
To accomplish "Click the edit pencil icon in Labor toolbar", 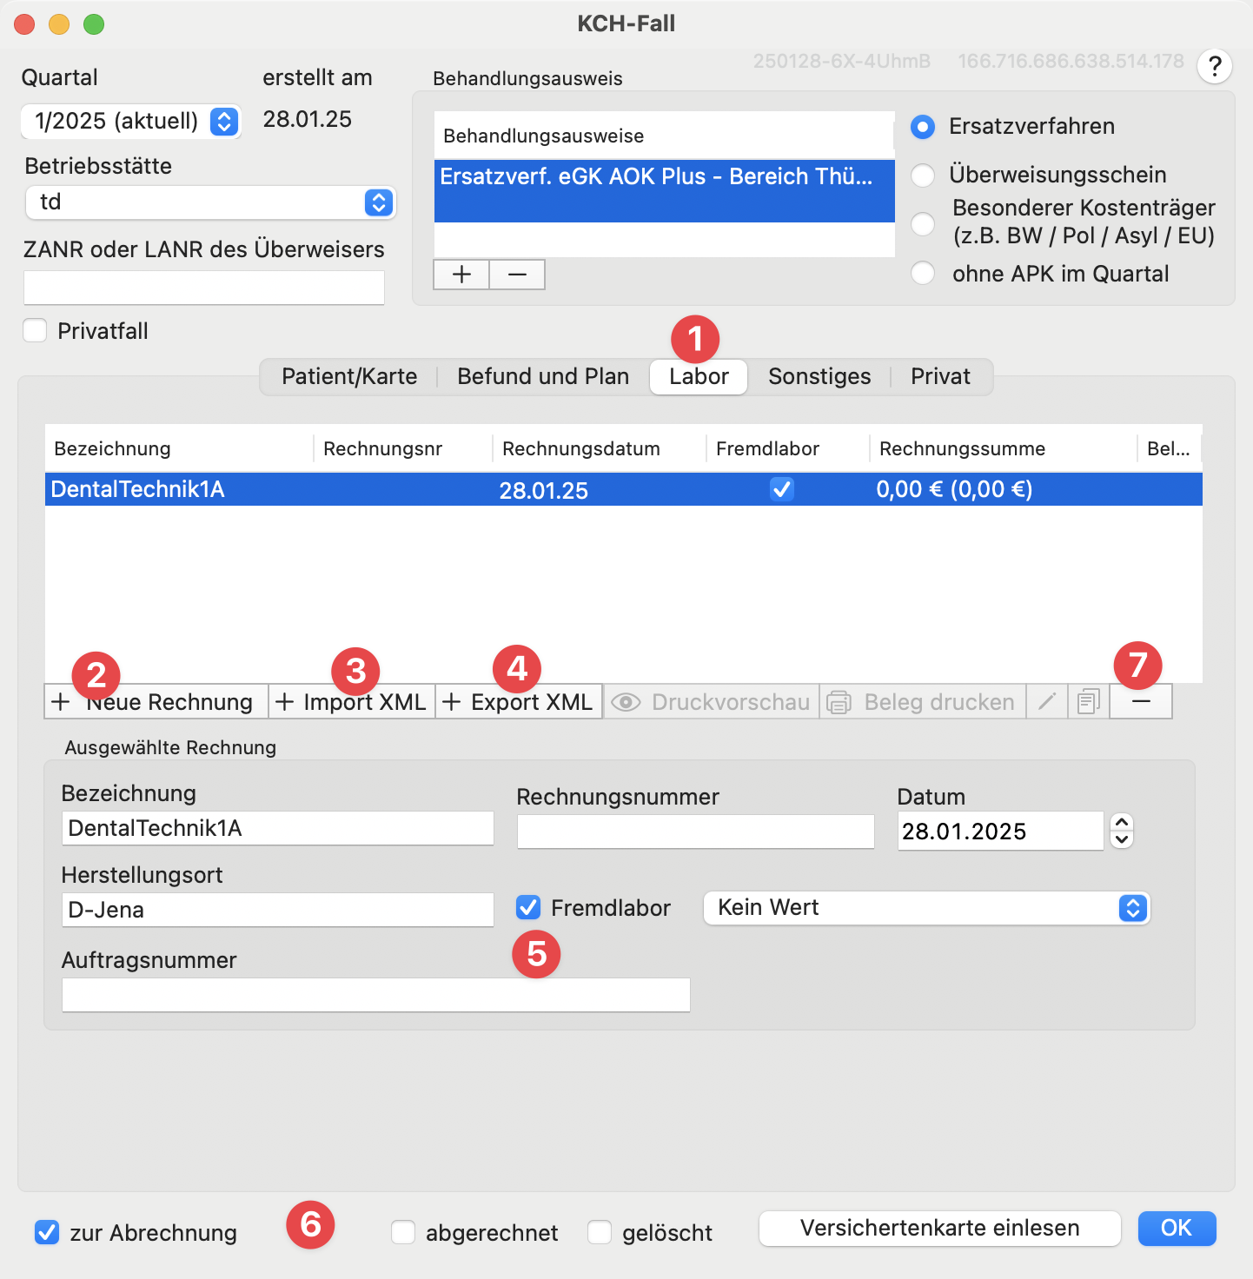I will (1048, 701).
